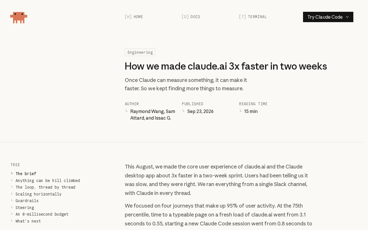Open the HOME navigation link
The width and height of the screenshot is (368, 230).
click(134, 17)
